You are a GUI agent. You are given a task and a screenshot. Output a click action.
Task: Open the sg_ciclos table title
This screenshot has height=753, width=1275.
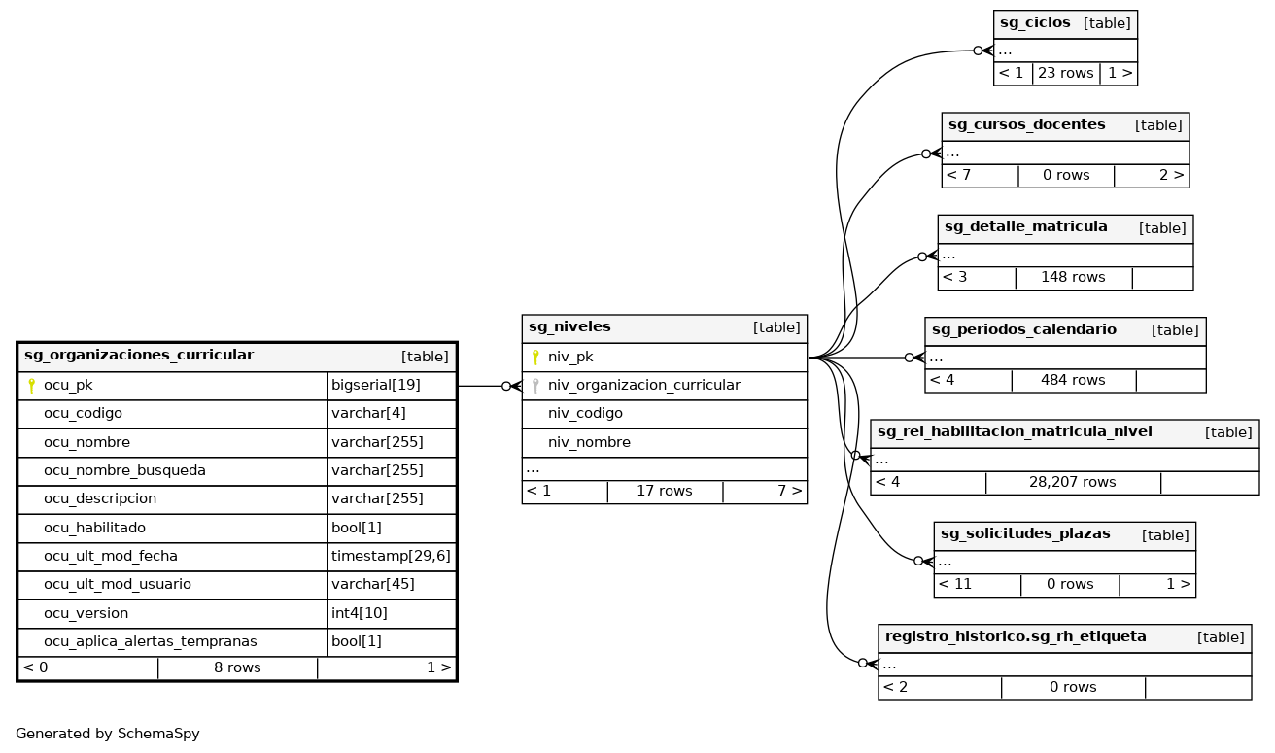coord(1035,22)
